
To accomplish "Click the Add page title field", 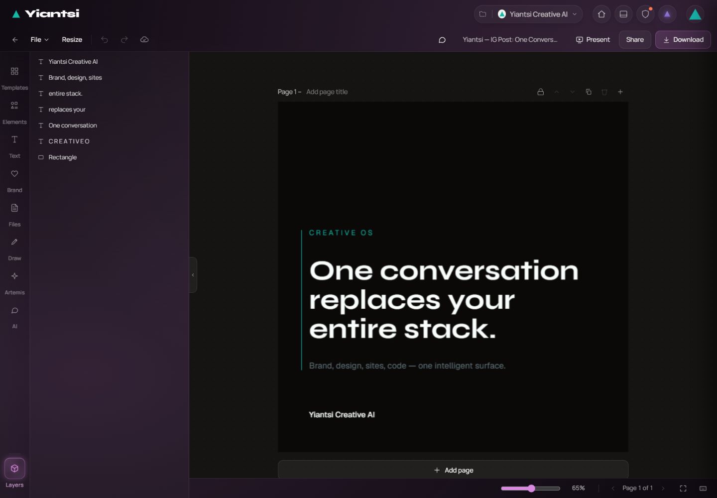I will (x=327, y=92).
